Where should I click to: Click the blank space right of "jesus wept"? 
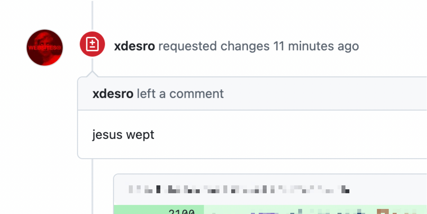tap(281, 135)
